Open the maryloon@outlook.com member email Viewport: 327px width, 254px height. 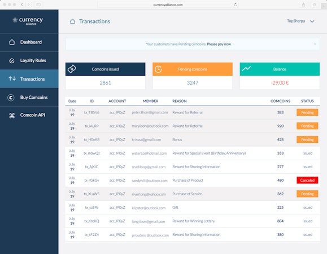pos(150,126)
